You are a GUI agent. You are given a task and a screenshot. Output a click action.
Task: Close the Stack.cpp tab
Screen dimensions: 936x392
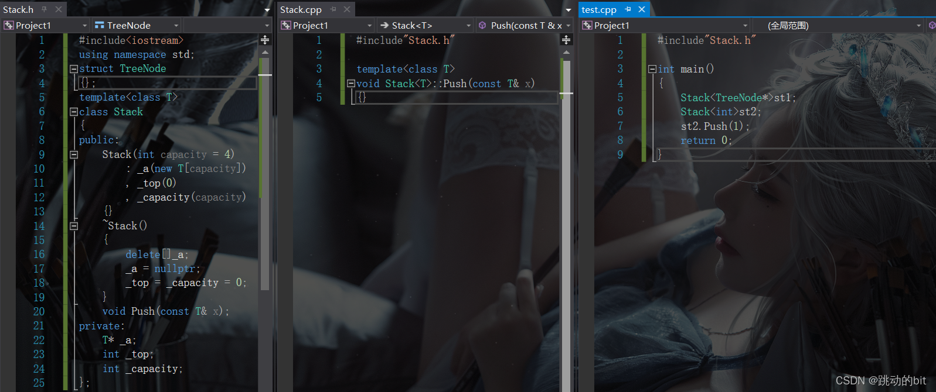347,9
